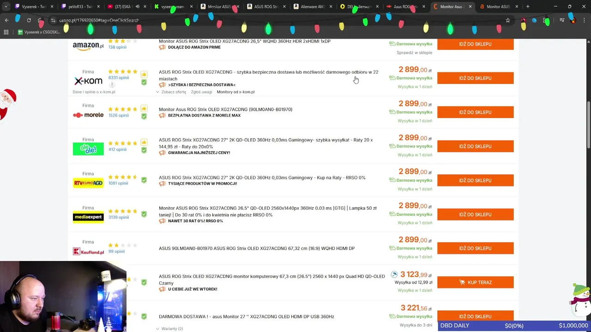This screenshot has height=332, width=591.
Task: Click the 3 123,99 zł price badge icon
Action: click(x=394, y=274)
